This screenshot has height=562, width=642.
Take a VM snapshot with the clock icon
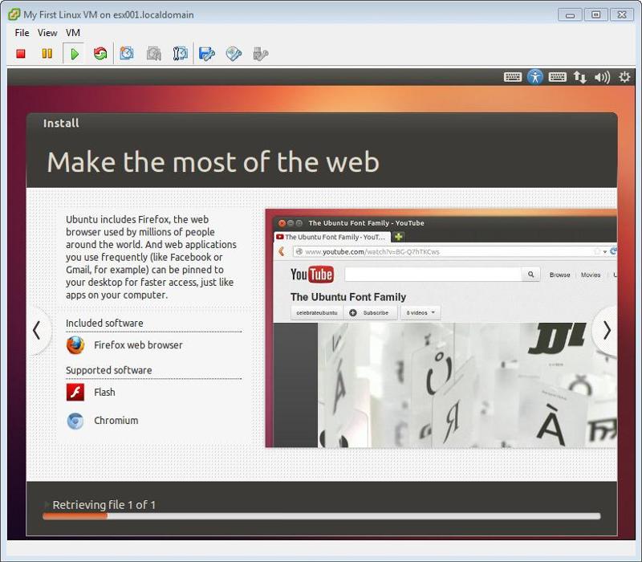click(x=127, y=54)
